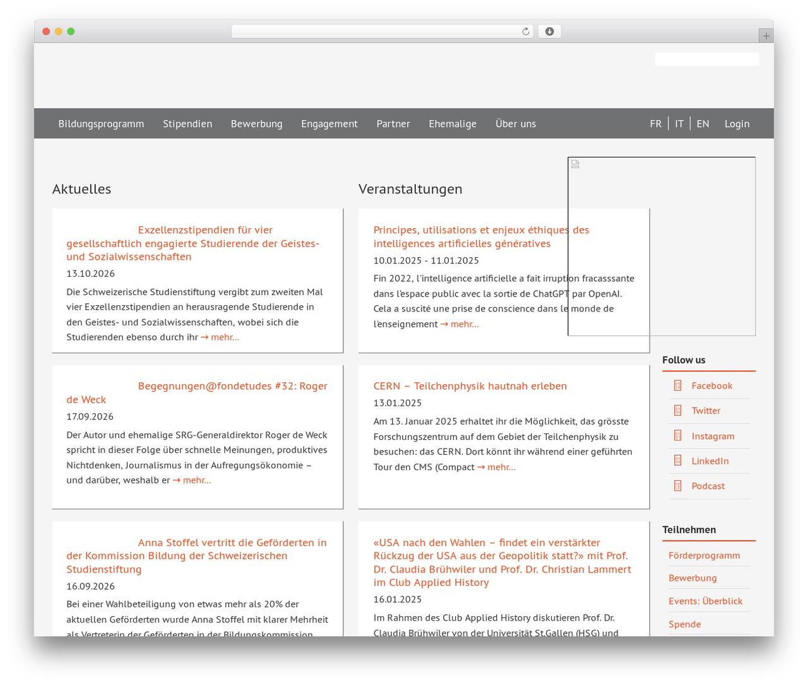The width and height of the screenshot is (808, 685).
Task: Open the Principes, utilisations et enjeux event
Action: coord(481,237)
